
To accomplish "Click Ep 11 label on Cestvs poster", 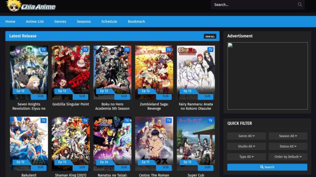I will (146, 162).
